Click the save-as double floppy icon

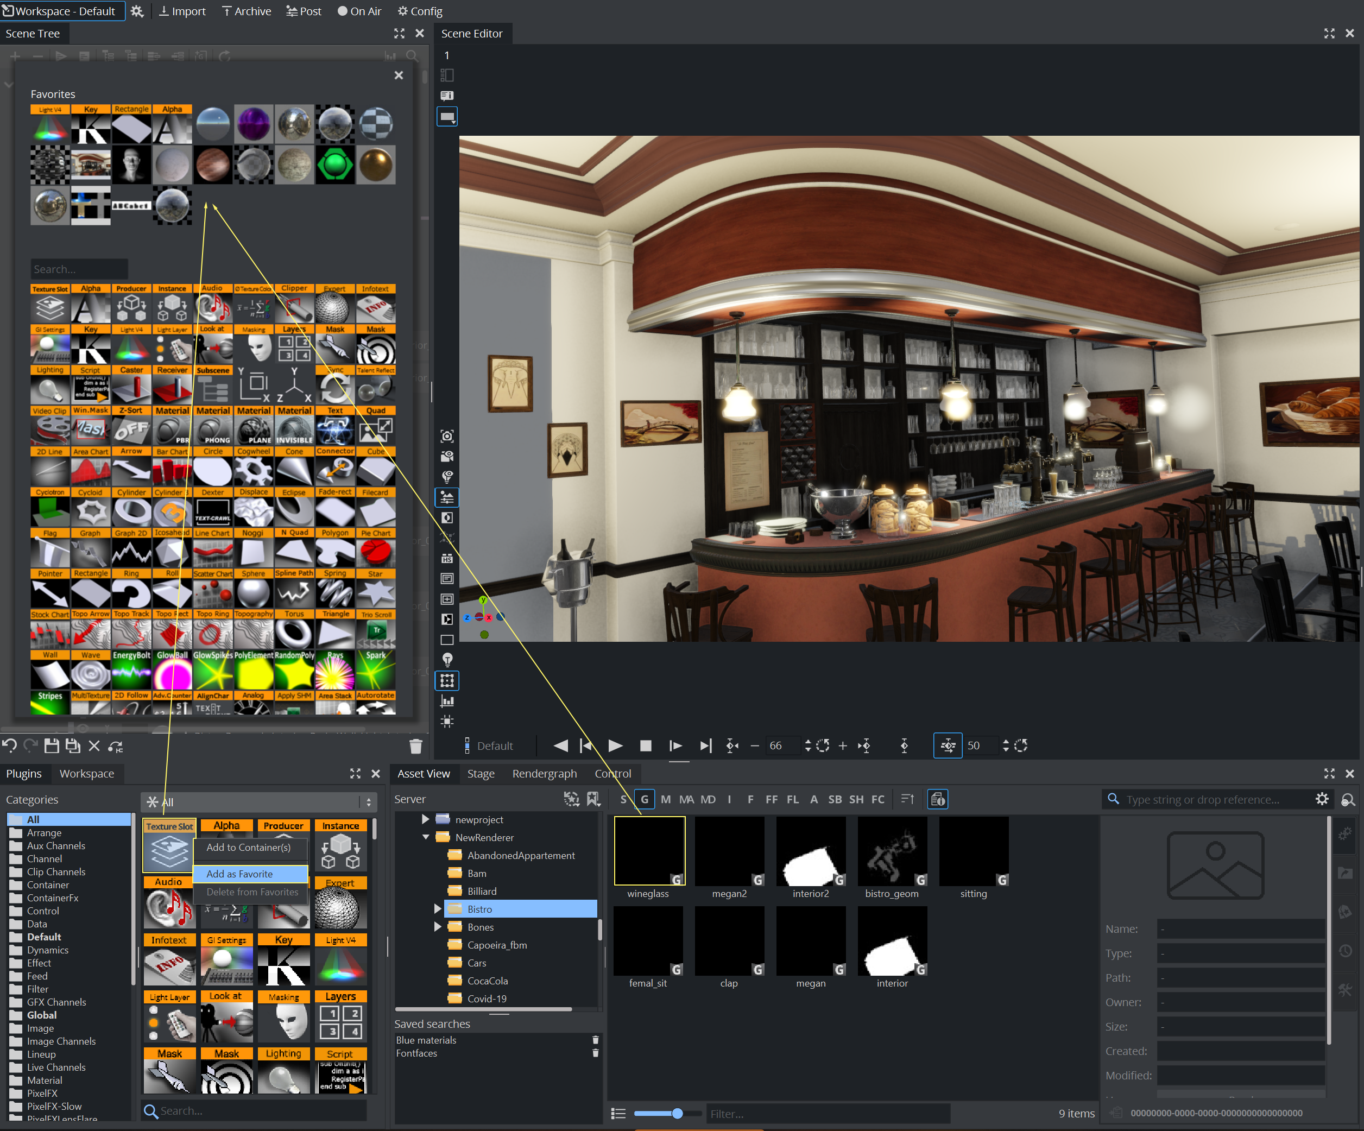coord(73,746)
